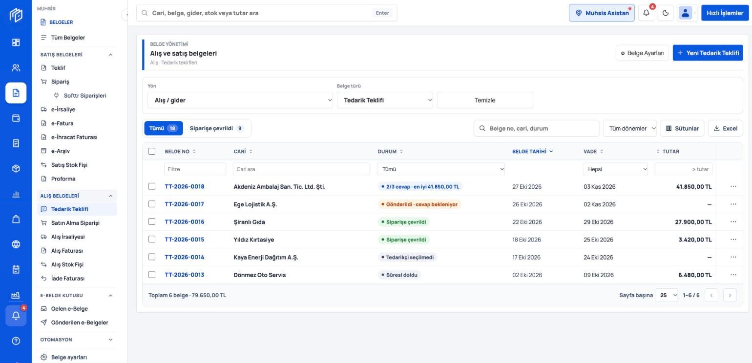This screenshot has height=363, width=752.
Task: Open row actions for TT-2026-0018
Action: pyautogui.click(x=733, y=186)
